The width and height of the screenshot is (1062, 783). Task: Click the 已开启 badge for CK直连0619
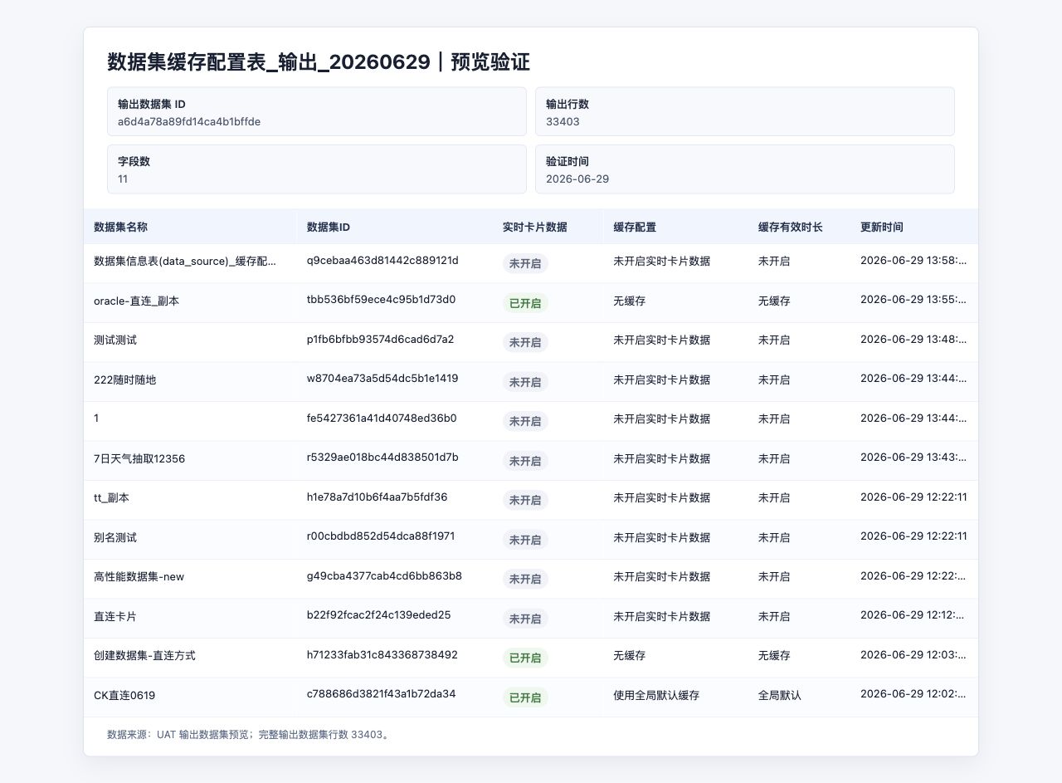coord(525,697)
